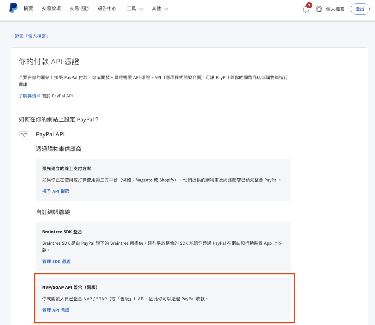Click the Magento 或 Shopify description paragraph
This screenshot has width=375, height=325.
(x=162, y=180)
